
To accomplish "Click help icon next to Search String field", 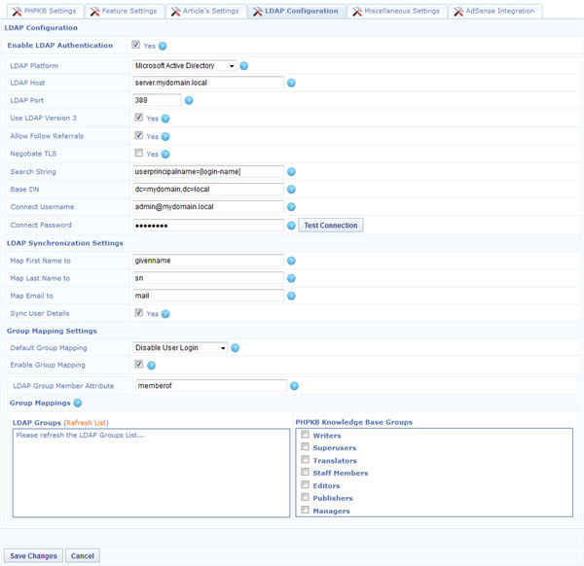I will 291,171.
